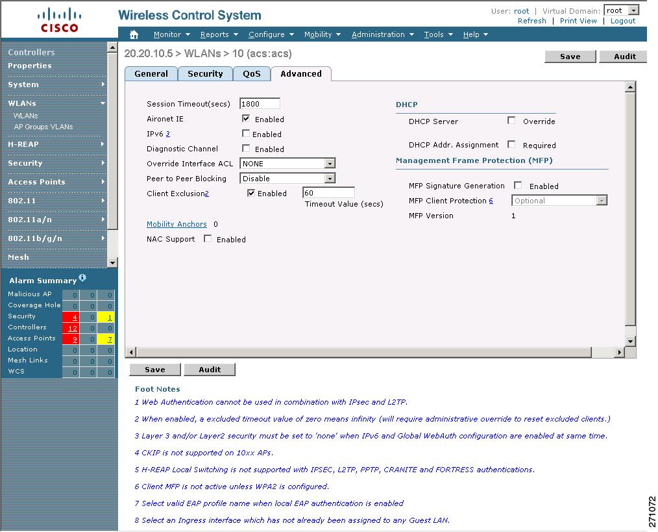Viewport: 658px width, 532px height.
Task: Enable NAC Support checkbox
Action: pos(207,238)
